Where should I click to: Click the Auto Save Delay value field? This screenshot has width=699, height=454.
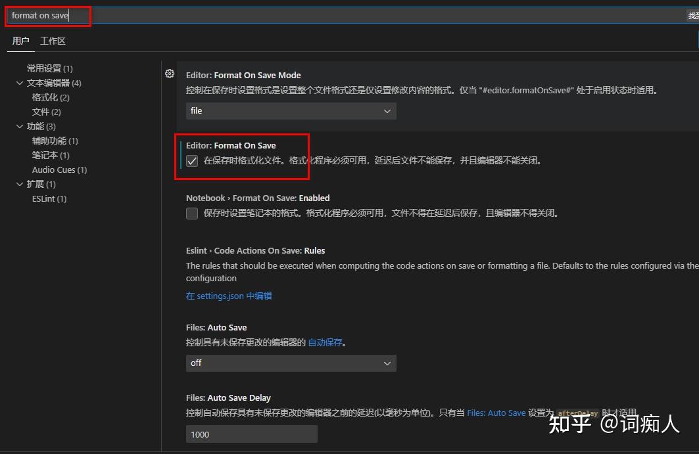[251, 434]
